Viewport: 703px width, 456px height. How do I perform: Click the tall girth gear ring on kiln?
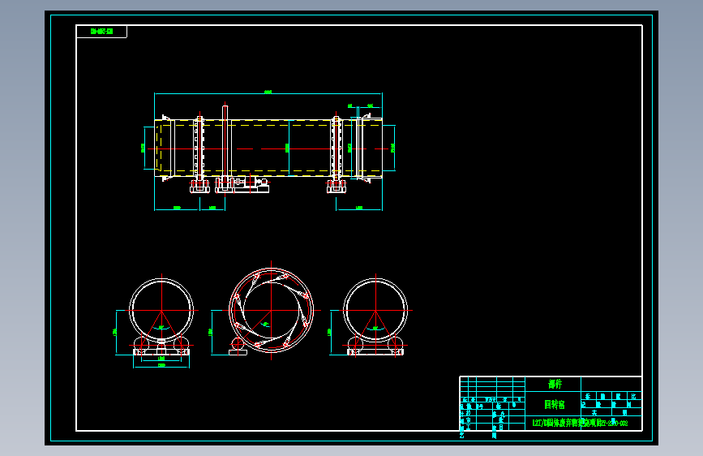pos(225,148)
